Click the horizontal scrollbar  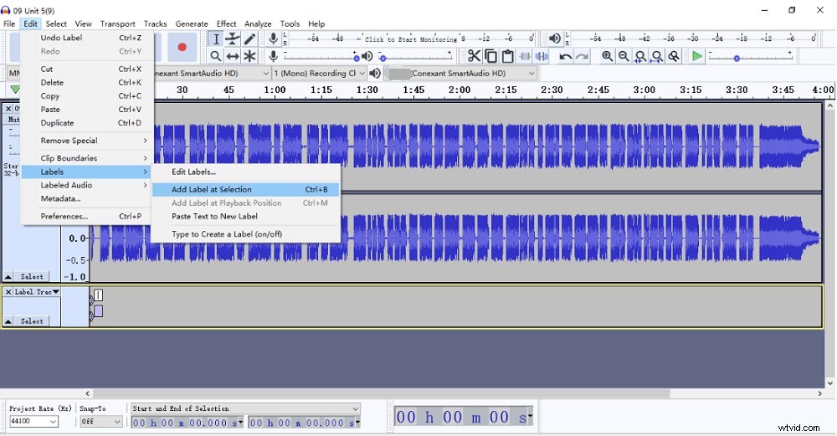point(382,393)
